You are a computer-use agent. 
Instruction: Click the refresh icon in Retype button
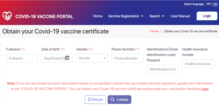(89, 99)
